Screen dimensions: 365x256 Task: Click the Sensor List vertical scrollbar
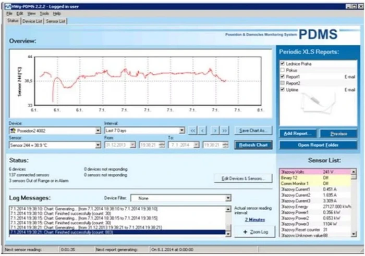(x=354, y=203)
